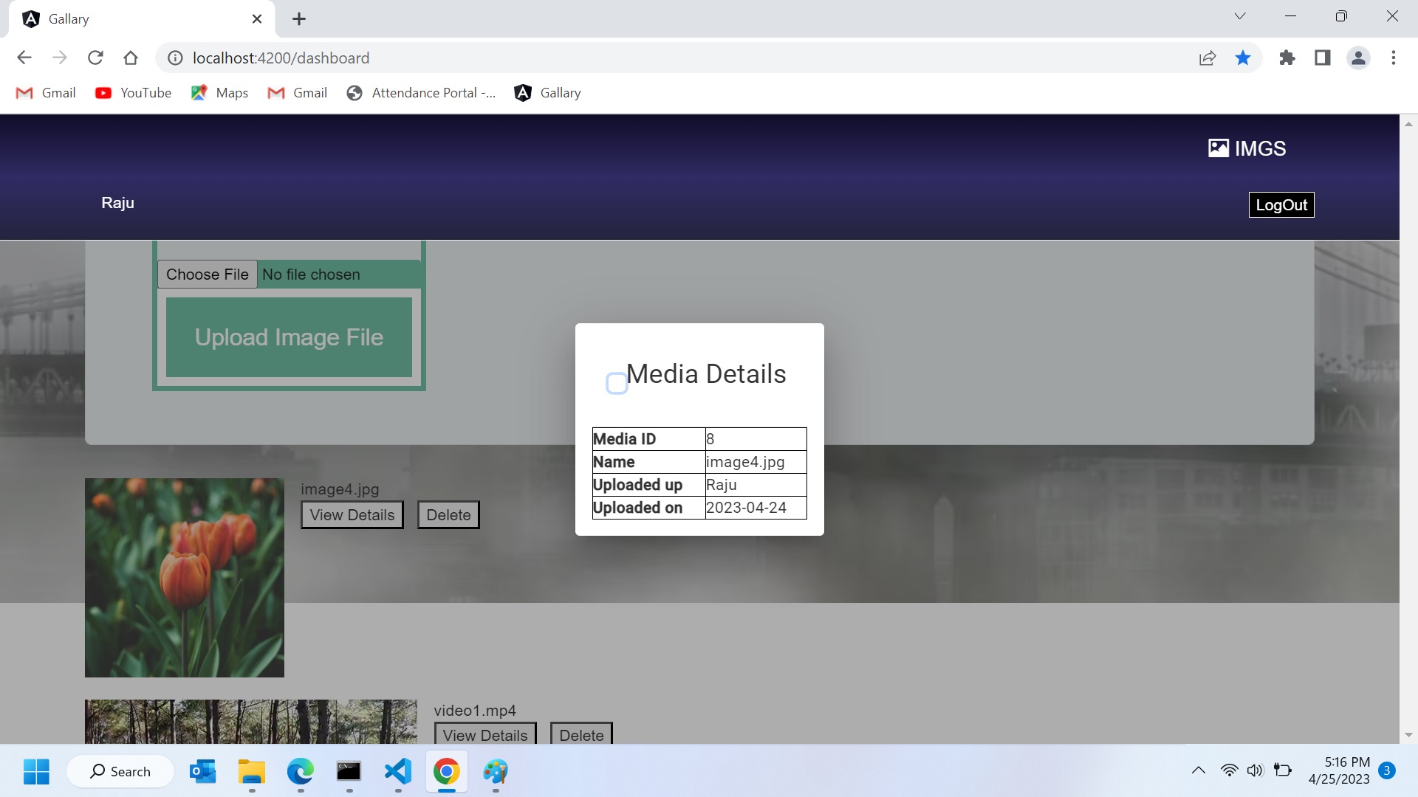The width and height of the screenshot is (1418, 797).
Task: Expand the tab search chevron
Action: [x=1240, y=16]
